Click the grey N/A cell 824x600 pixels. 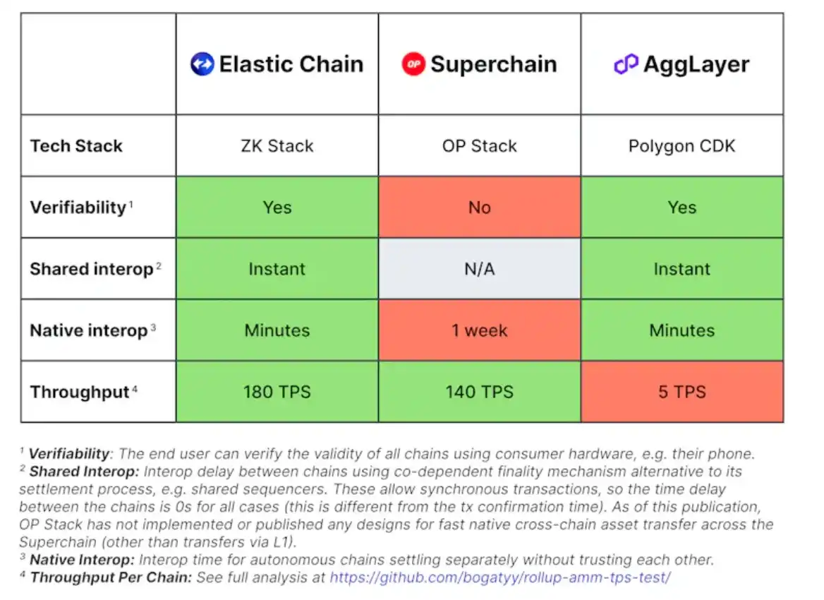pyautogui.click(x=480, y=269)
